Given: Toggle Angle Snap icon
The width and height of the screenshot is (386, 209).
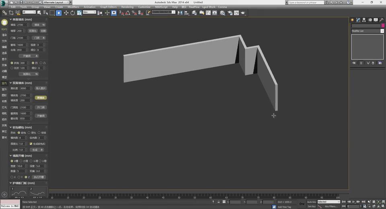Looking at the screenshot, I should 128,13.
